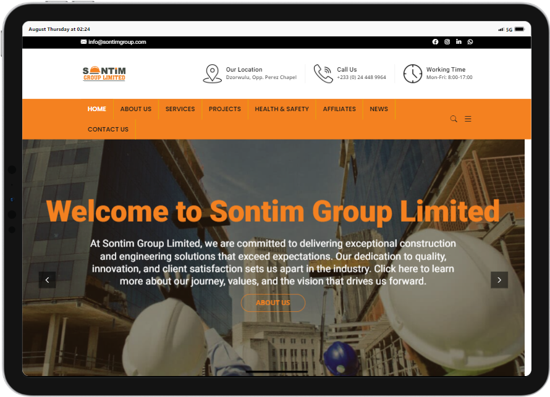550x397 pixels.
Task: Click the Working Time heading
Action: point(446,69)
